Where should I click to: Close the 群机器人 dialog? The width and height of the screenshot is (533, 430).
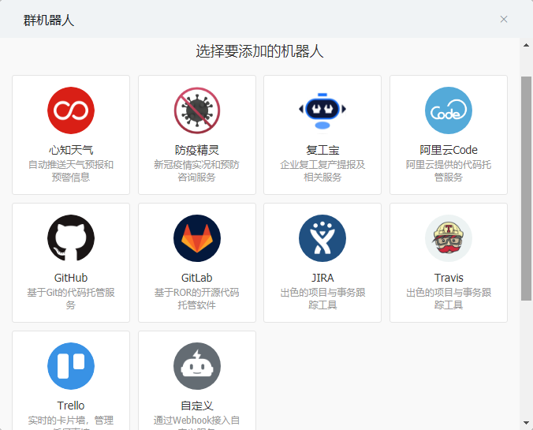pyautogui.click(x=504, y=19)
